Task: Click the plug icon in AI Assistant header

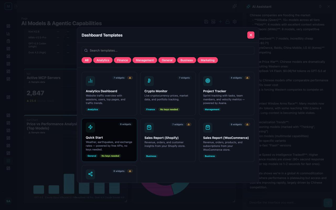Action: [x=320, y=6]
